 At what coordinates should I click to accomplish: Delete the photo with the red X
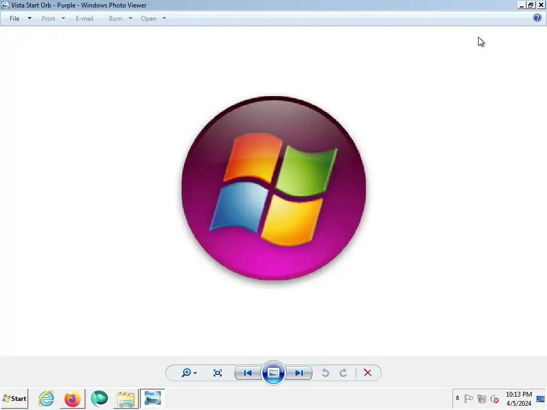368,373
